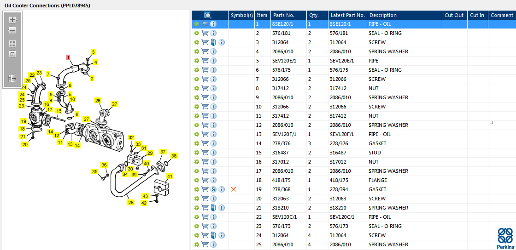
Task: Click the orange X symbol in item 19 row
Action: (234, 189)
